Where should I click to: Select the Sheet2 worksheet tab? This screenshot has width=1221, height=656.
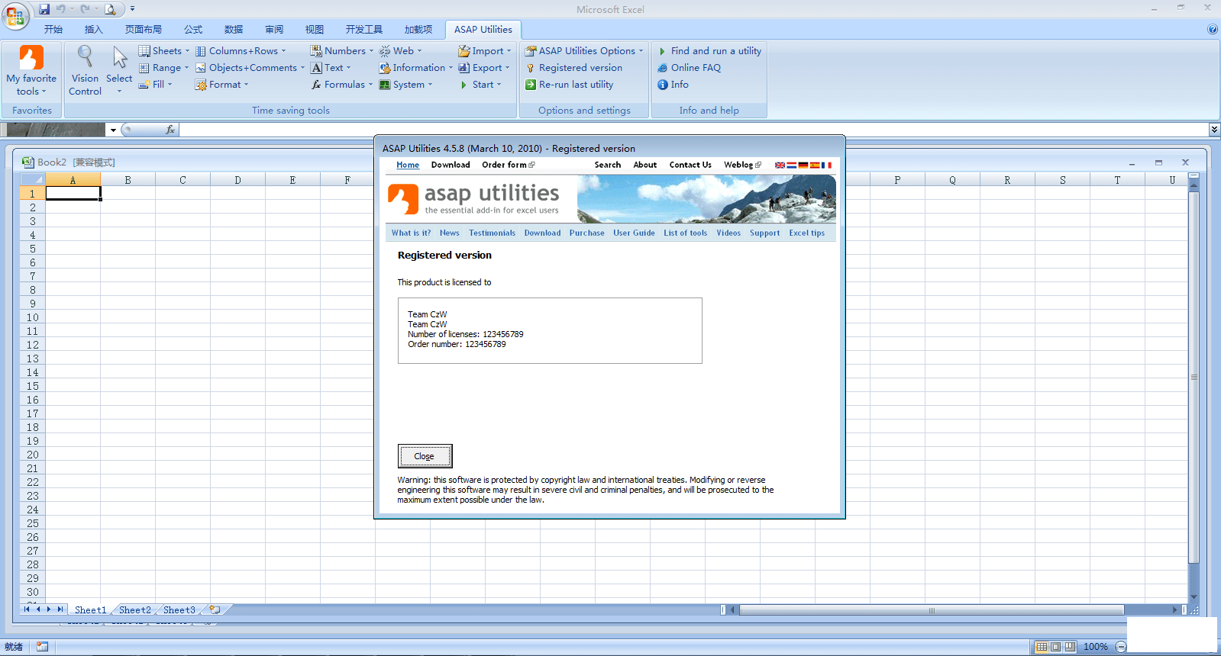click(x=135, y=610)
